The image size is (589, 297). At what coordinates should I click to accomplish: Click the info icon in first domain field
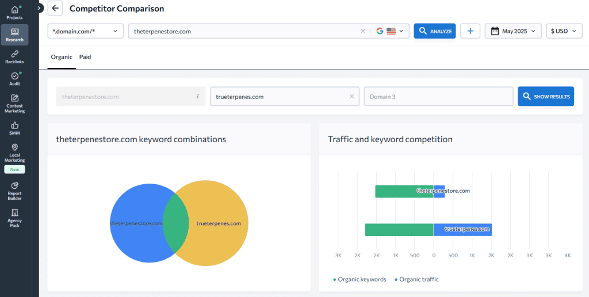198,97
